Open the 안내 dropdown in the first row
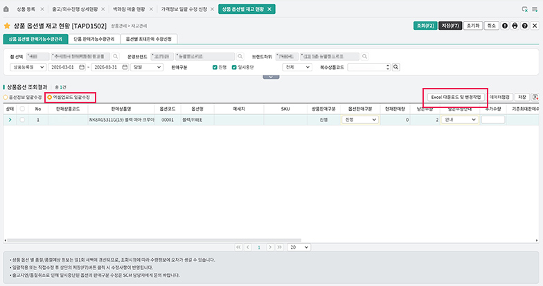The height and width of the screenshot is (286, 543). [x=460, y=120]
